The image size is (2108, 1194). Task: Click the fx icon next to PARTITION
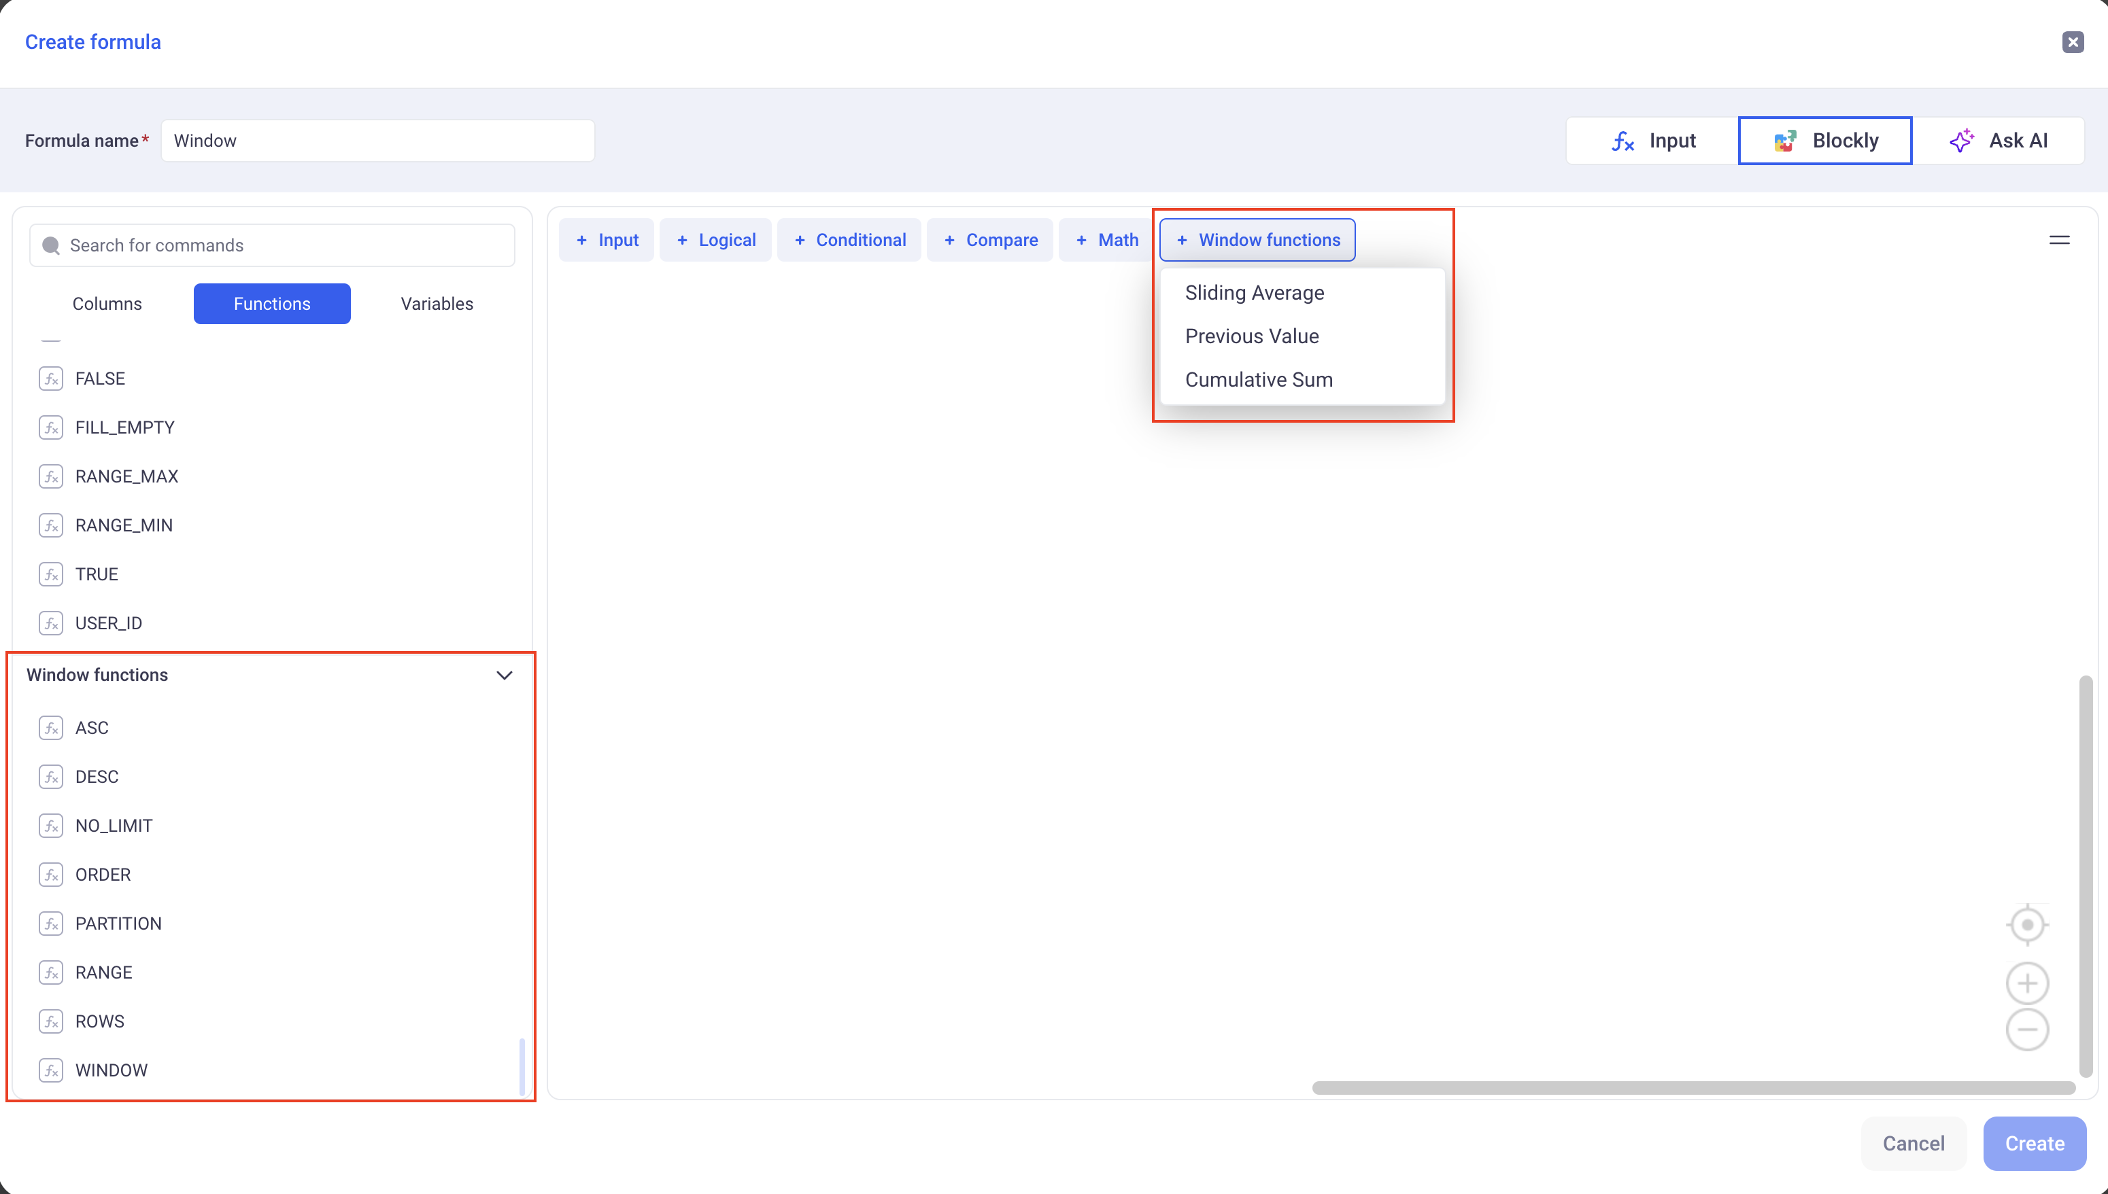click(x=51, y=924)
